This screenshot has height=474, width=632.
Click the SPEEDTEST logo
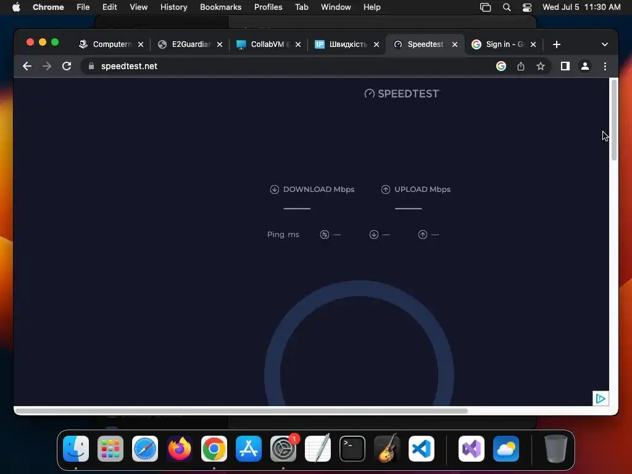click(402, 94)
